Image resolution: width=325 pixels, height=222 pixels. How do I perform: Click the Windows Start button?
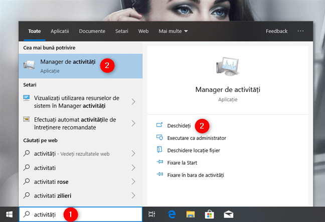tap(9, 214)
